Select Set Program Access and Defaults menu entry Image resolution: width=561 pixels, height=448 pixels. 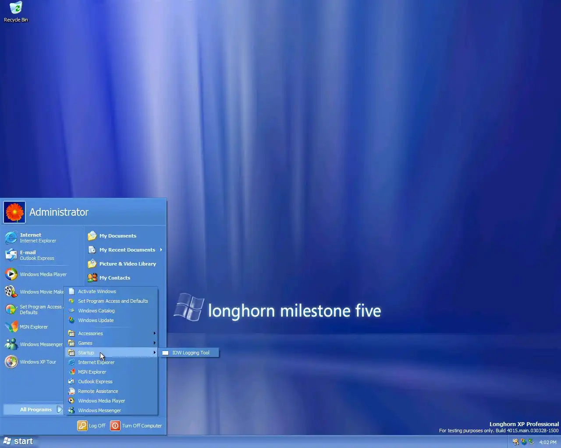pyautogui.click(x=111, y=301)
